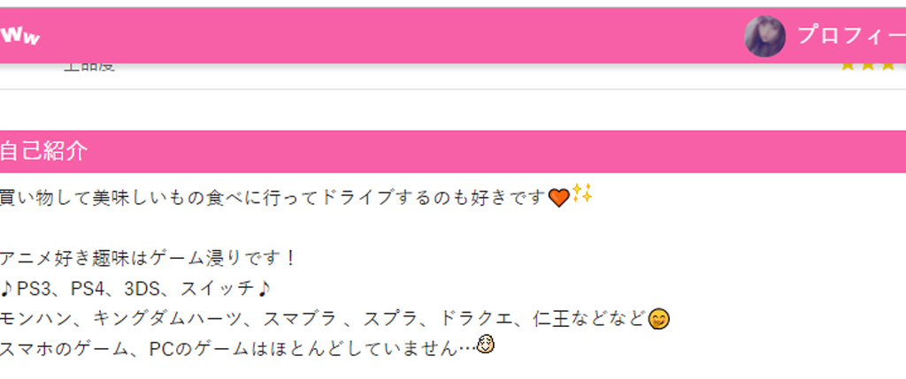Click the music note after スイッチ

(264, 288)
